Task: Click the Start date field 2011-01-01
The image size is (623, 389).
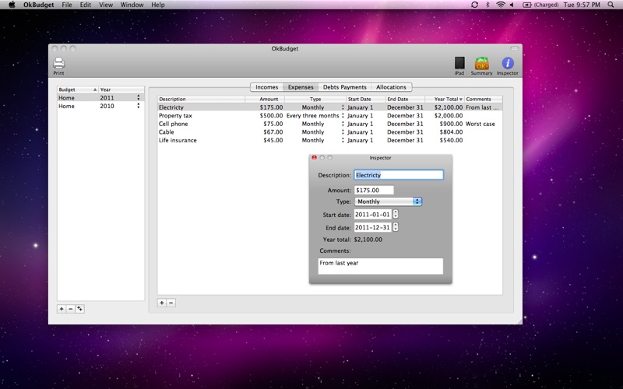Action: click(373, 215)
